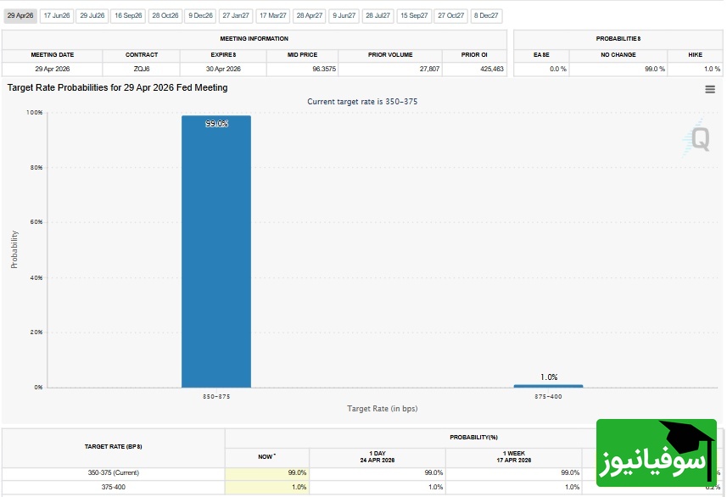Click the highlighted NOW 99.0% table cell
This screenshot has height=497, width=727.
pos(267,472)
